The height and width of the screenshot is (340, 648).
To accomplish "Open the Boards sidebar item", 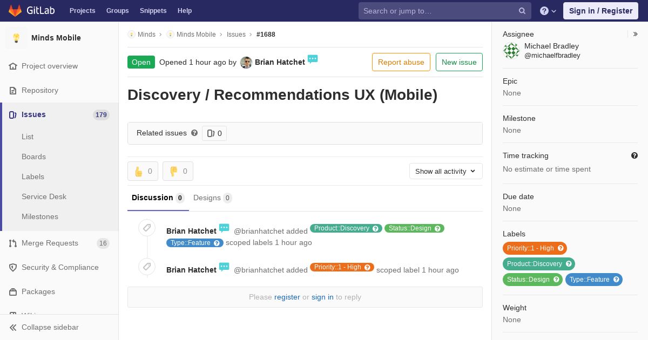I will (x=33, y=157).
